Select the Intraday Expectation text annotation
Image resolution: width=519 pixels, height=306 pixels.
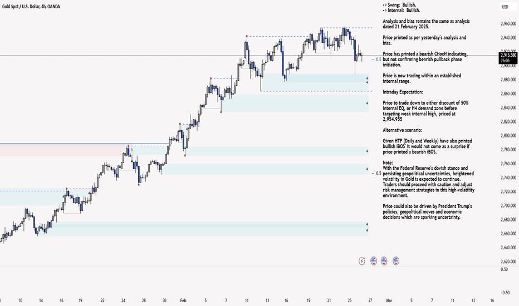pyautogui.click(x=403, y=92)
